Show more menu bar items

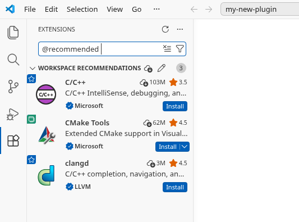coord(157,9)
